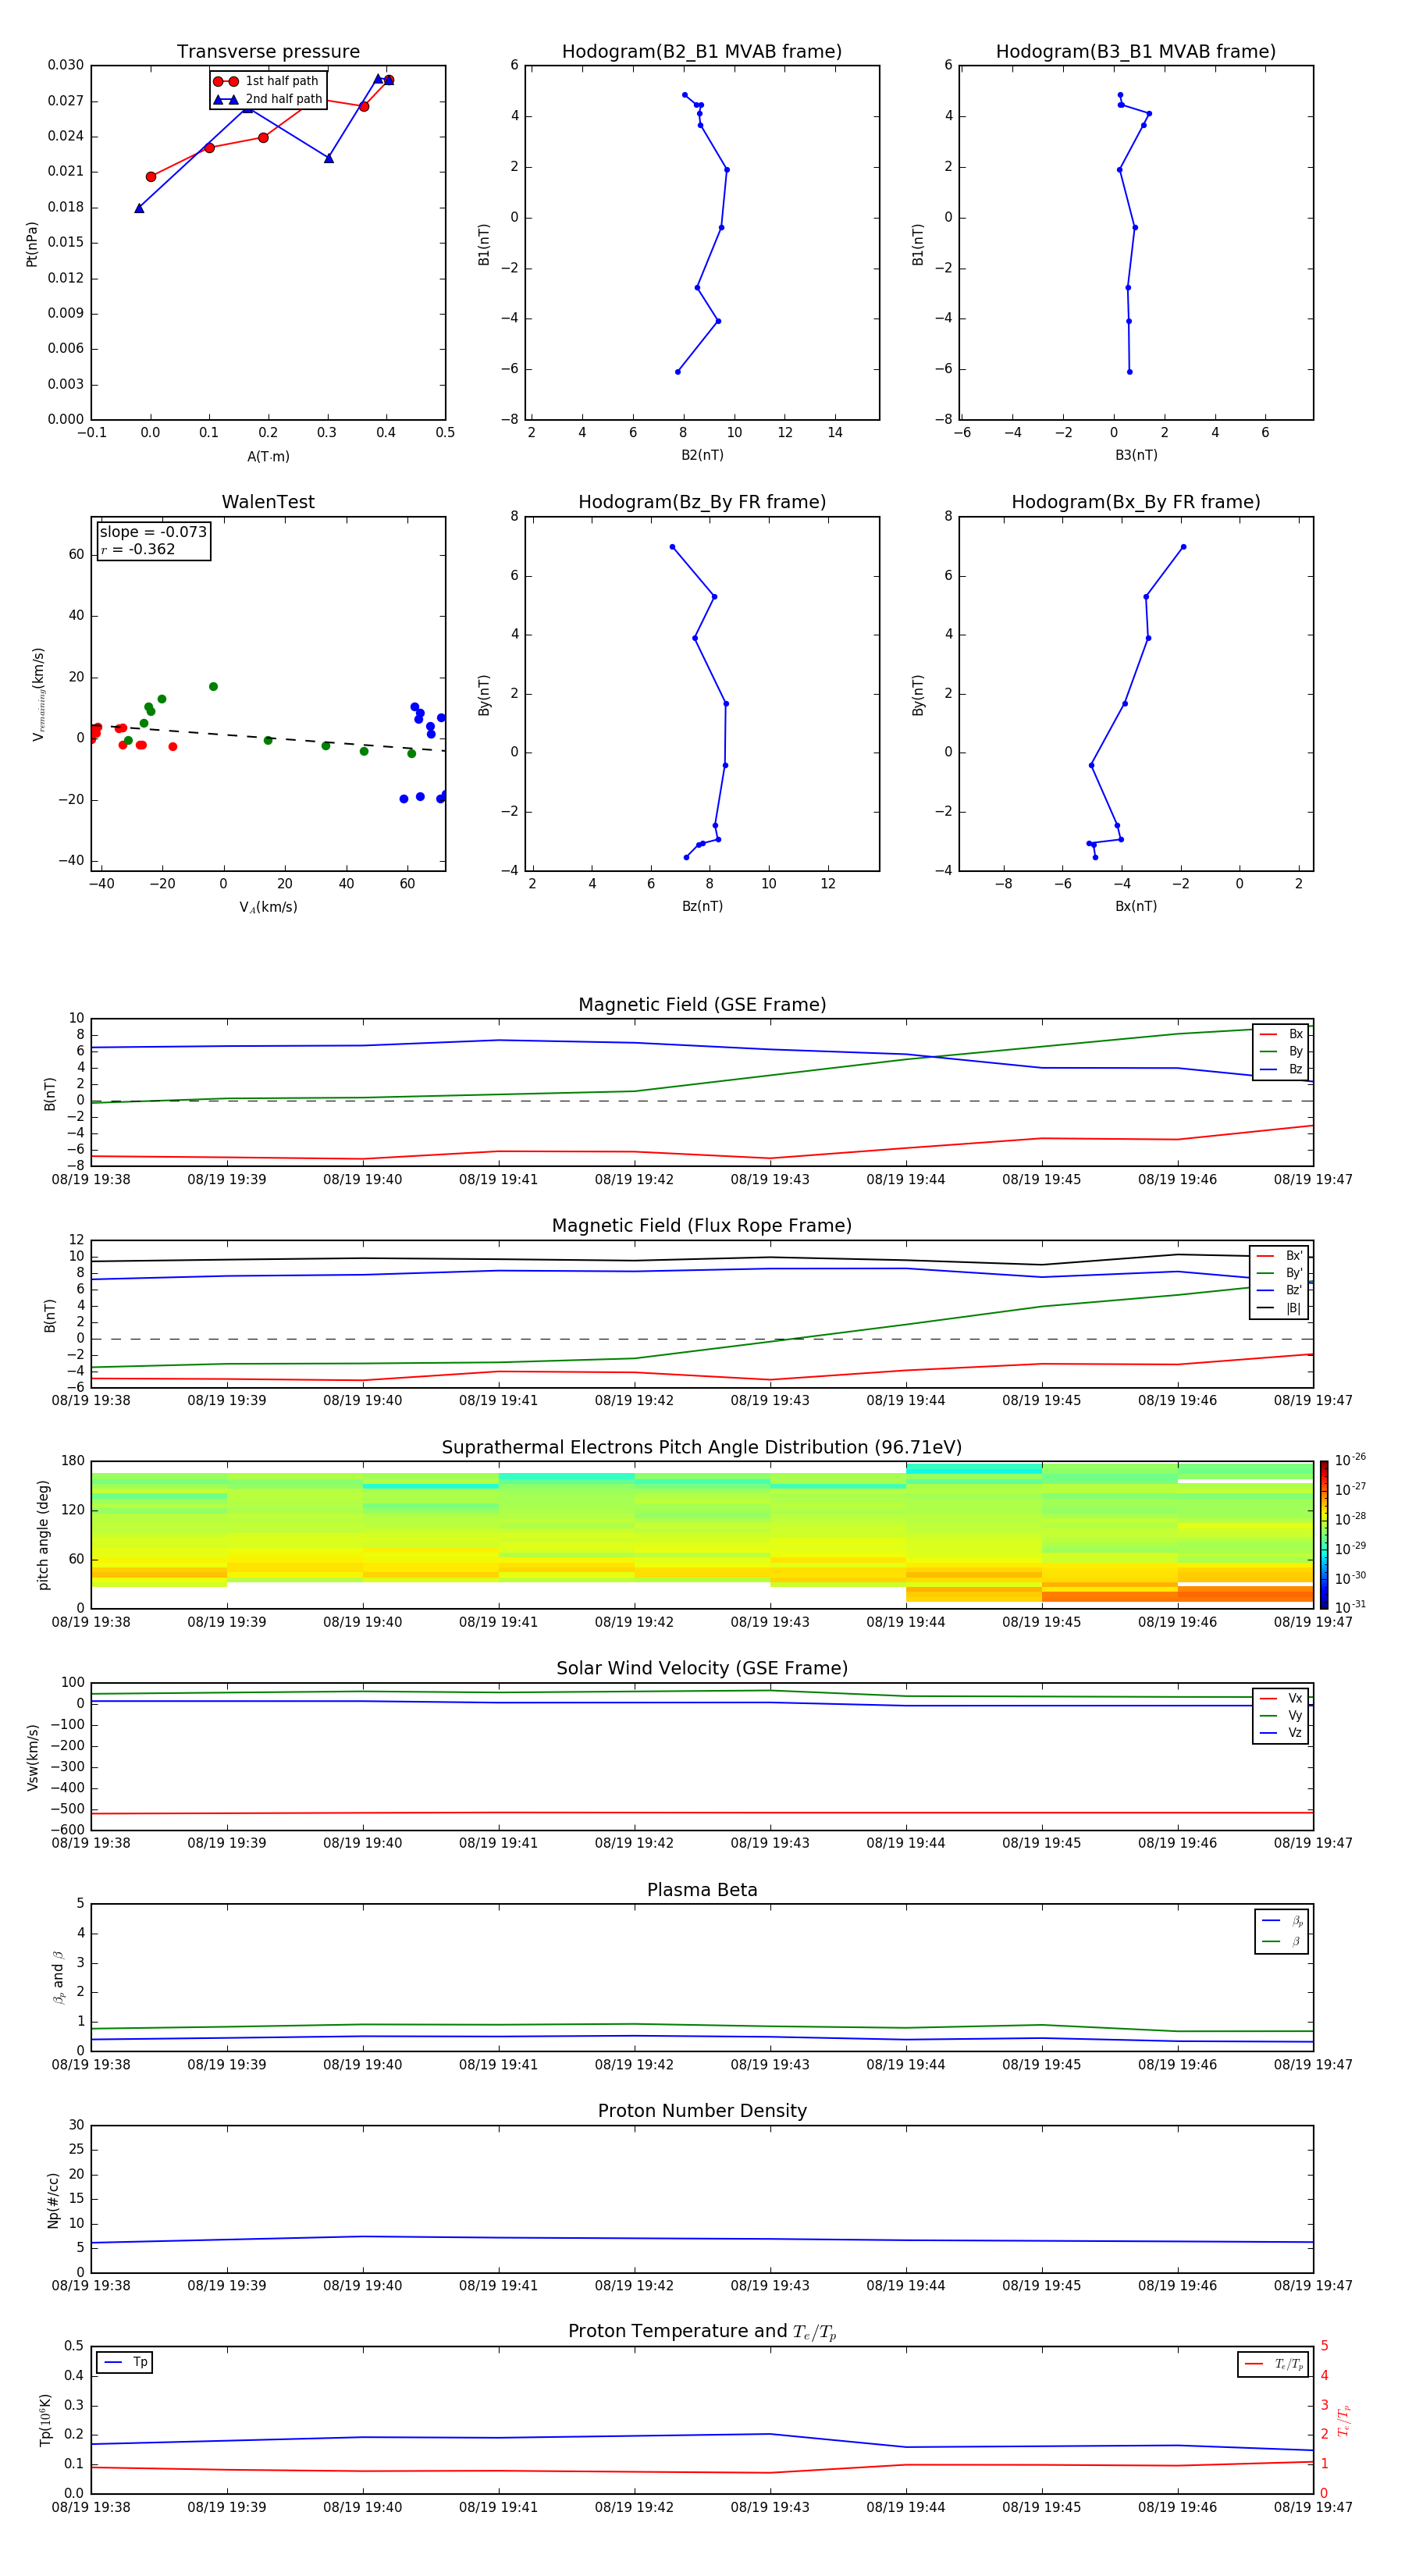Click the "A(T·m)" x-axis label
This screenshot has width=1405, height=2576.
[268, 457]
